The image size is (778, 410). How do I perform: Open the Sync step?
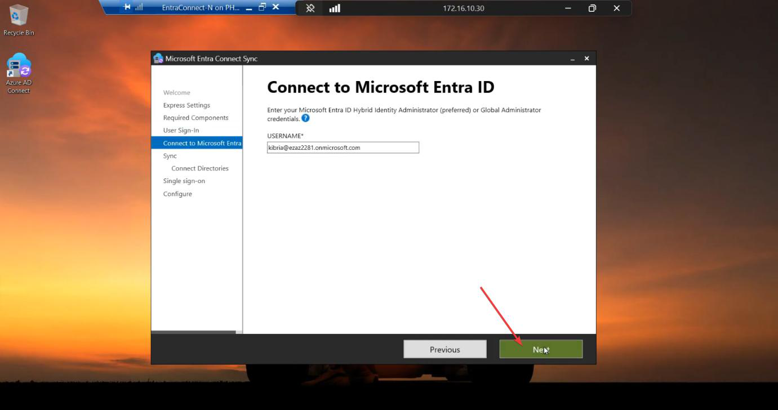pyautogui.click(x=170, y=156)
